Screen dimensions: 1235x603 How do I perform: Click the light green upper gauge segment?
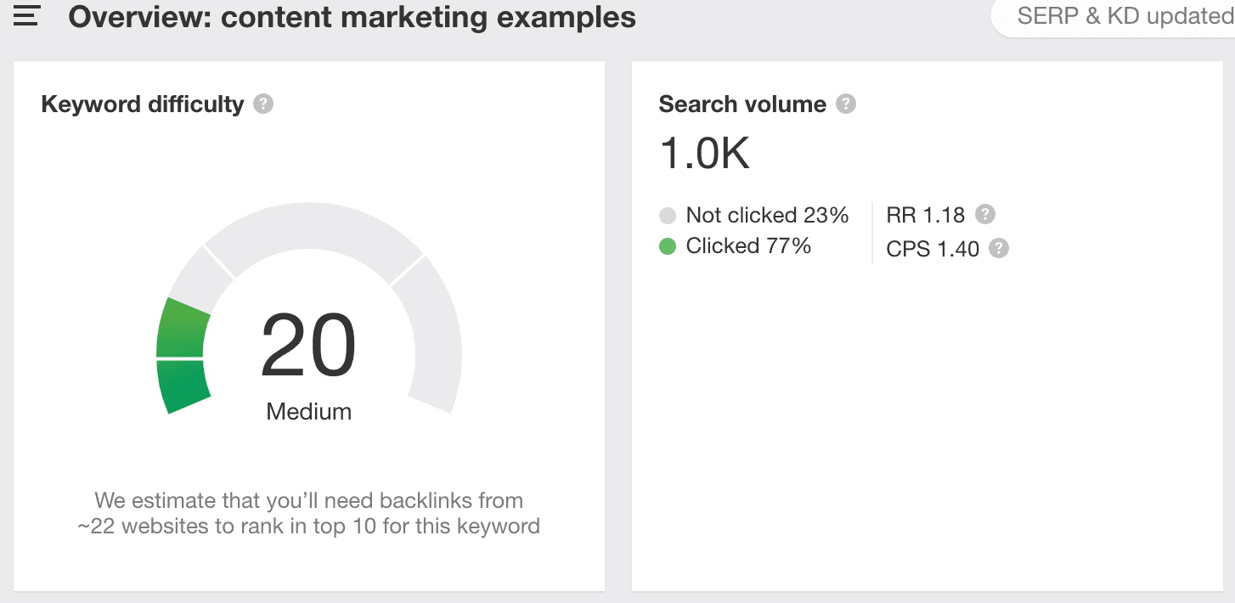coord(182,328)
